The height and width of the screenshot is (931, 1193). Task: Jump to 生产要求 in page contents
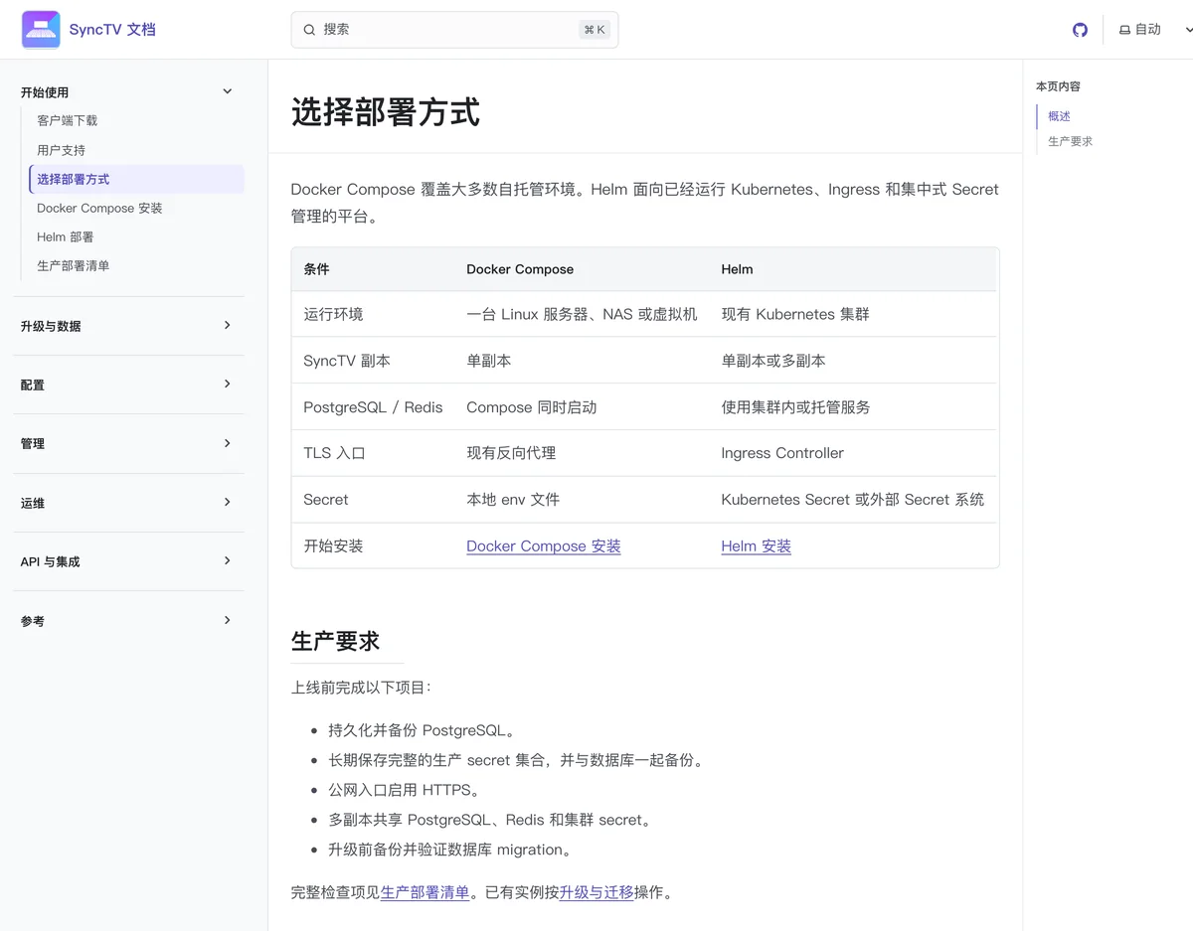1070,141
